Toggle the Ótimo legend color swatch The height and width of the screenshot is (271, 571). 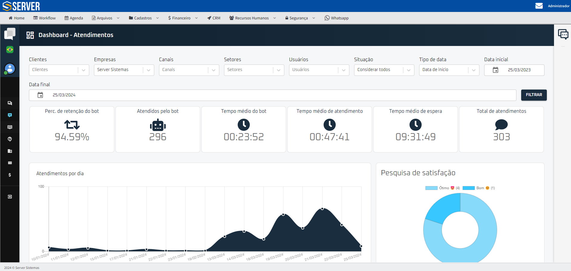coord(431,188)
